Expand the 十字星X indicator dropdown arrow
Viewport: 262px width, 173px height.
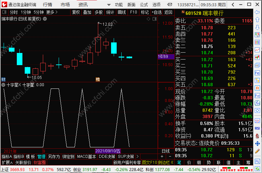(3, 85)
